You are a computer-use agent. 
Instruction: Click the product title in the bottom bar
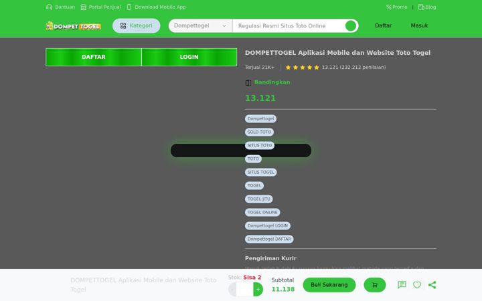(x=143, y=285)
